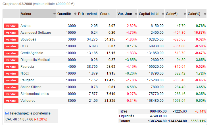Image resolution: width=215 pixels, height=125 pixels.
Task: Open the Credit Agricole stock link
Action: 32,53
